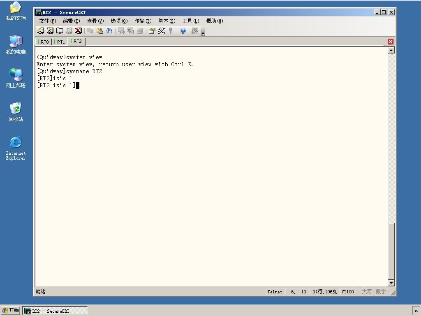This screenshot has width=421, height=316.
Task: Click the Disconnect red X icon
Action: click(x=79, y=31)
